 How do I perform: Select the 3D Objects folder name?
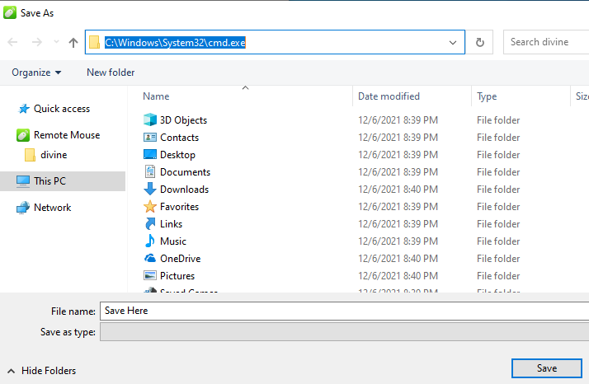coord(184,120)
